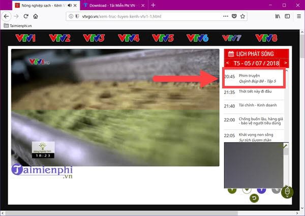Open the Library button in toolbar
This screenshot has height=216, width=305.
(x=278, y=16)
